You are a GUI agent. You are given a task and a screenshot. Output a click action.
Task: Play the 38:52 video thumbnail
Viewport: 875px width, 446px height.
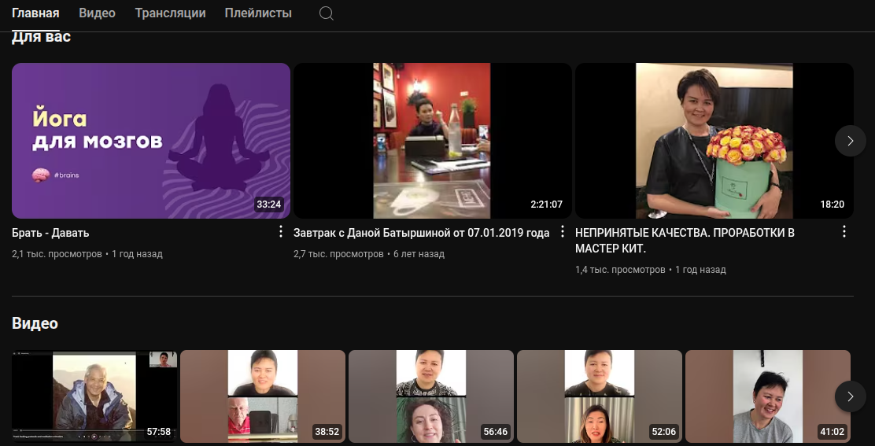click(x=263, y=396)
